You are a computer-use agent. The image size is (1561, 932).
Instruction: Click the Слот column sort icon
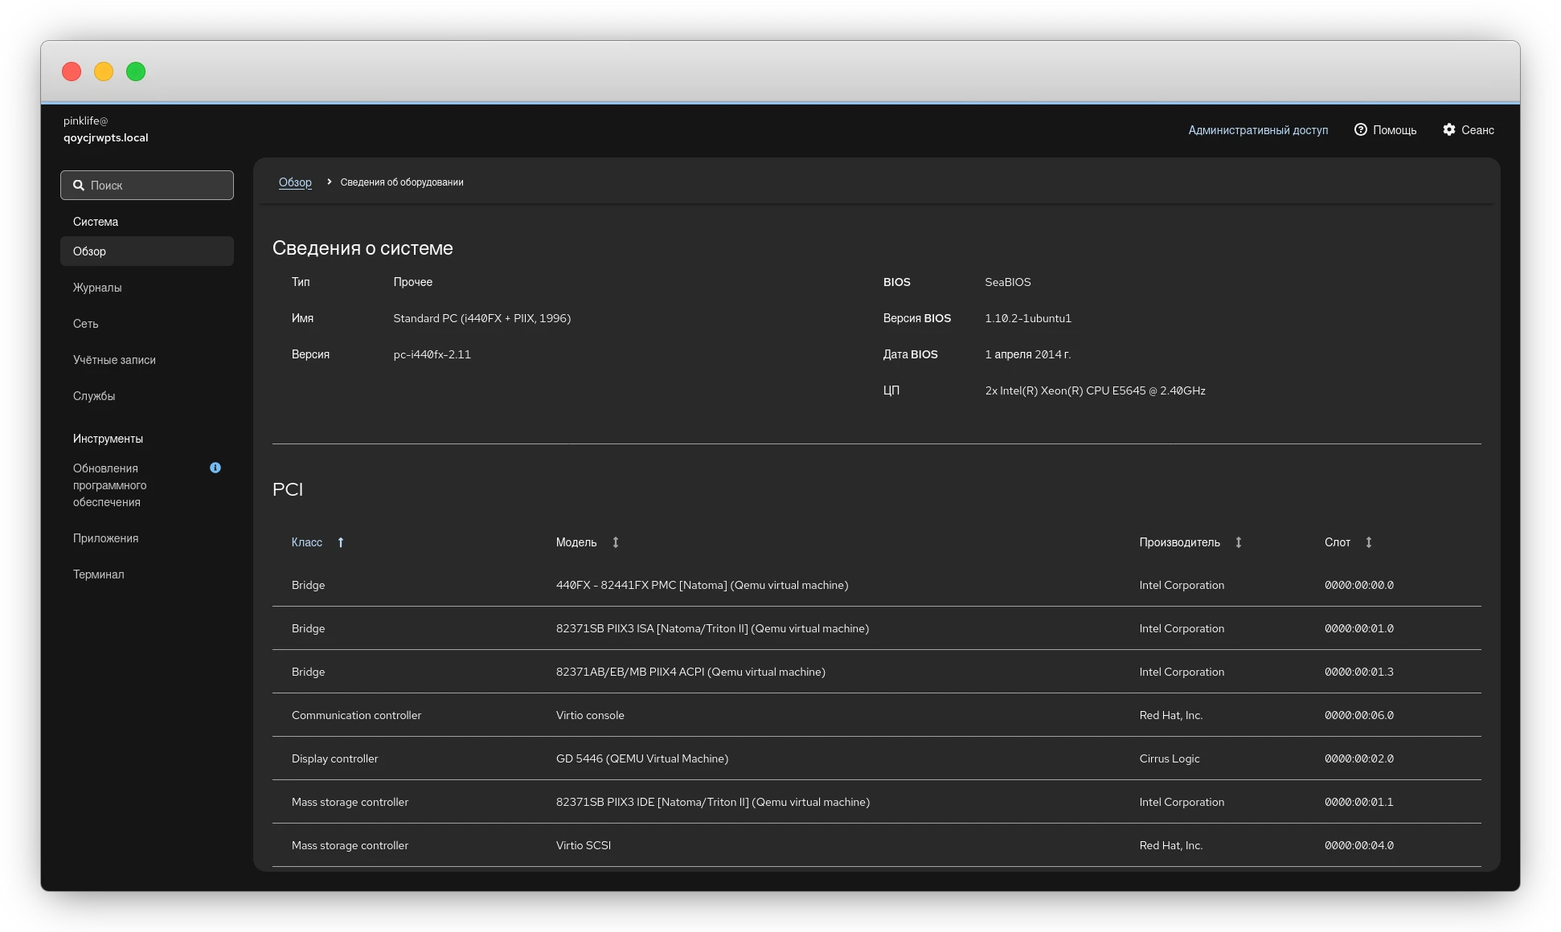click(1369, 542)
